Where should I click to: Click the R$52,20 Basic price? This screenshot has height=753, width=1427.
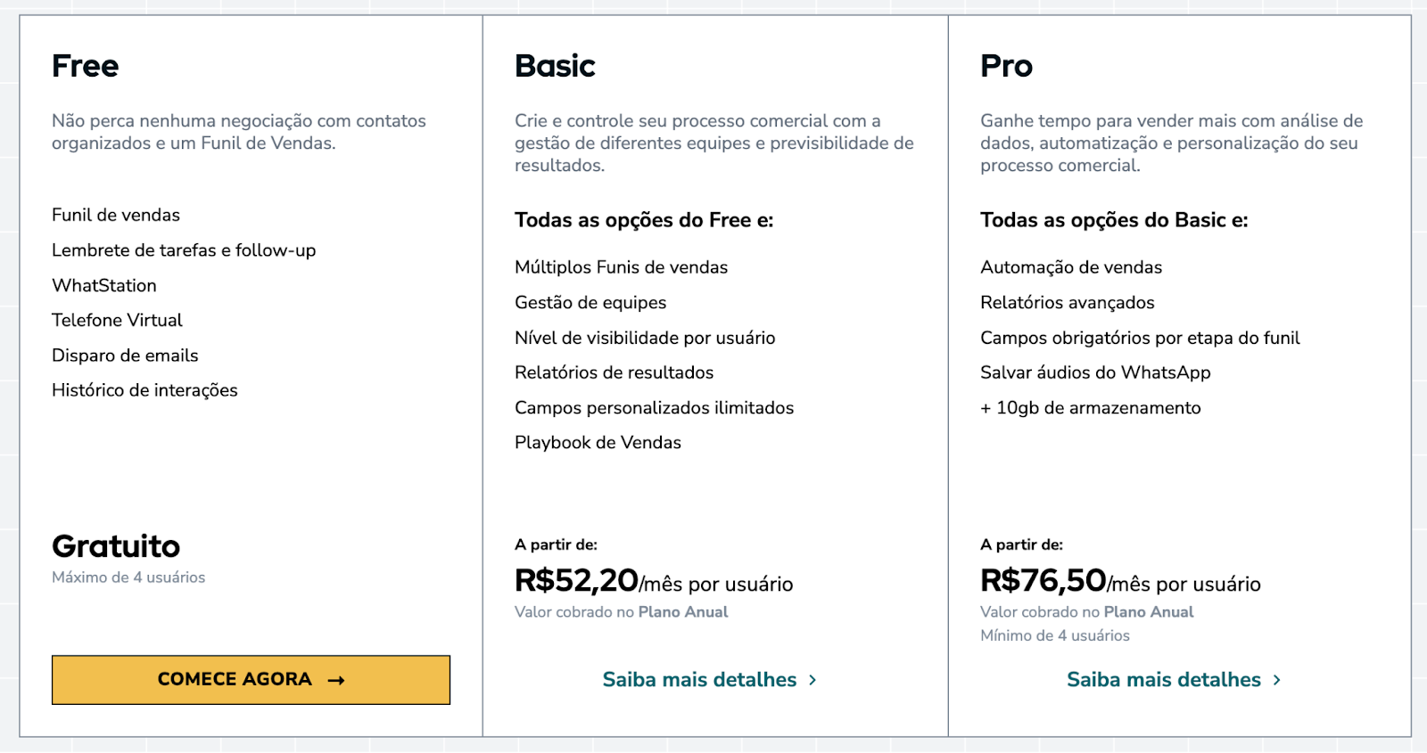pos(576,581)
